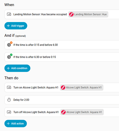Click the Zigbee logo in Turn on action chip
This screenshot has width=119, height=131.
pos(63,87)
